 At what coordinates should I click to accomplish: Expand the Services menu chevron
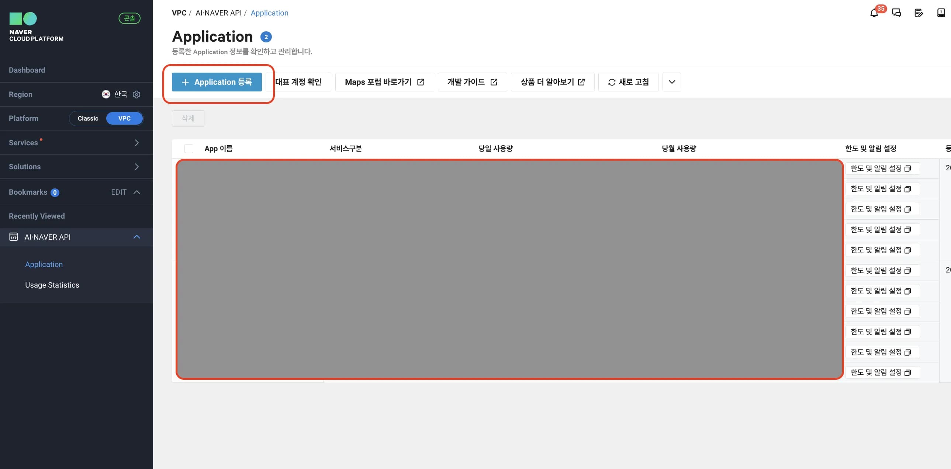coord(137,142)
